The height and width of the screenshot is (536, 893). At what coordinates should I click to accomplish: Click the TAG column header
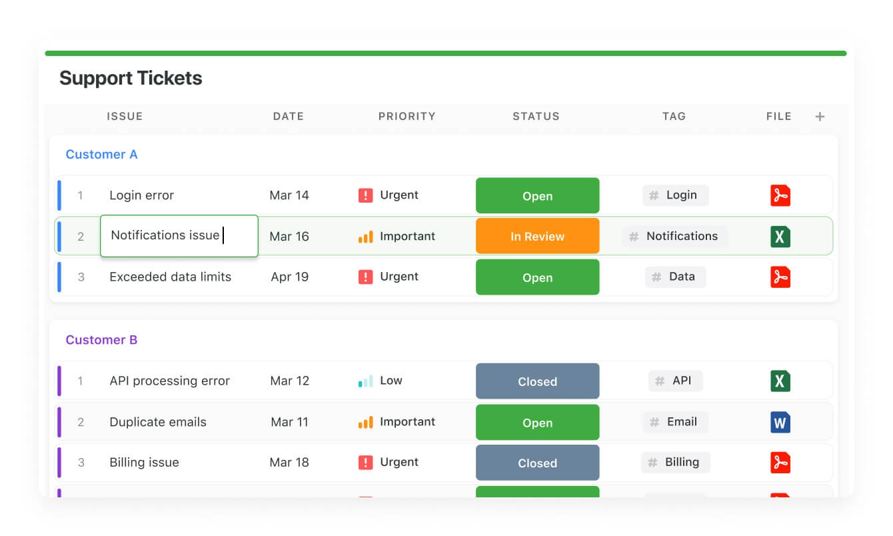pyautogui.click(x=674, y=116)
